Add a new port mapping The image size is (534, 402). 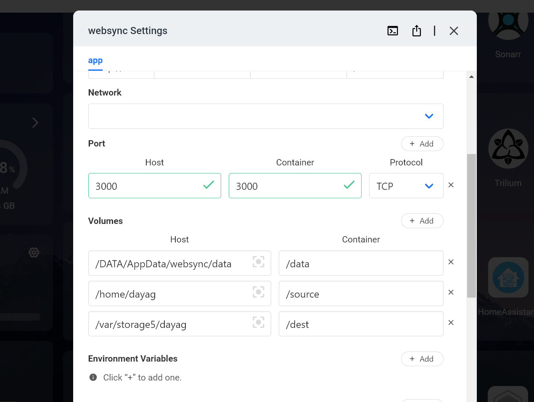[422, 144]
